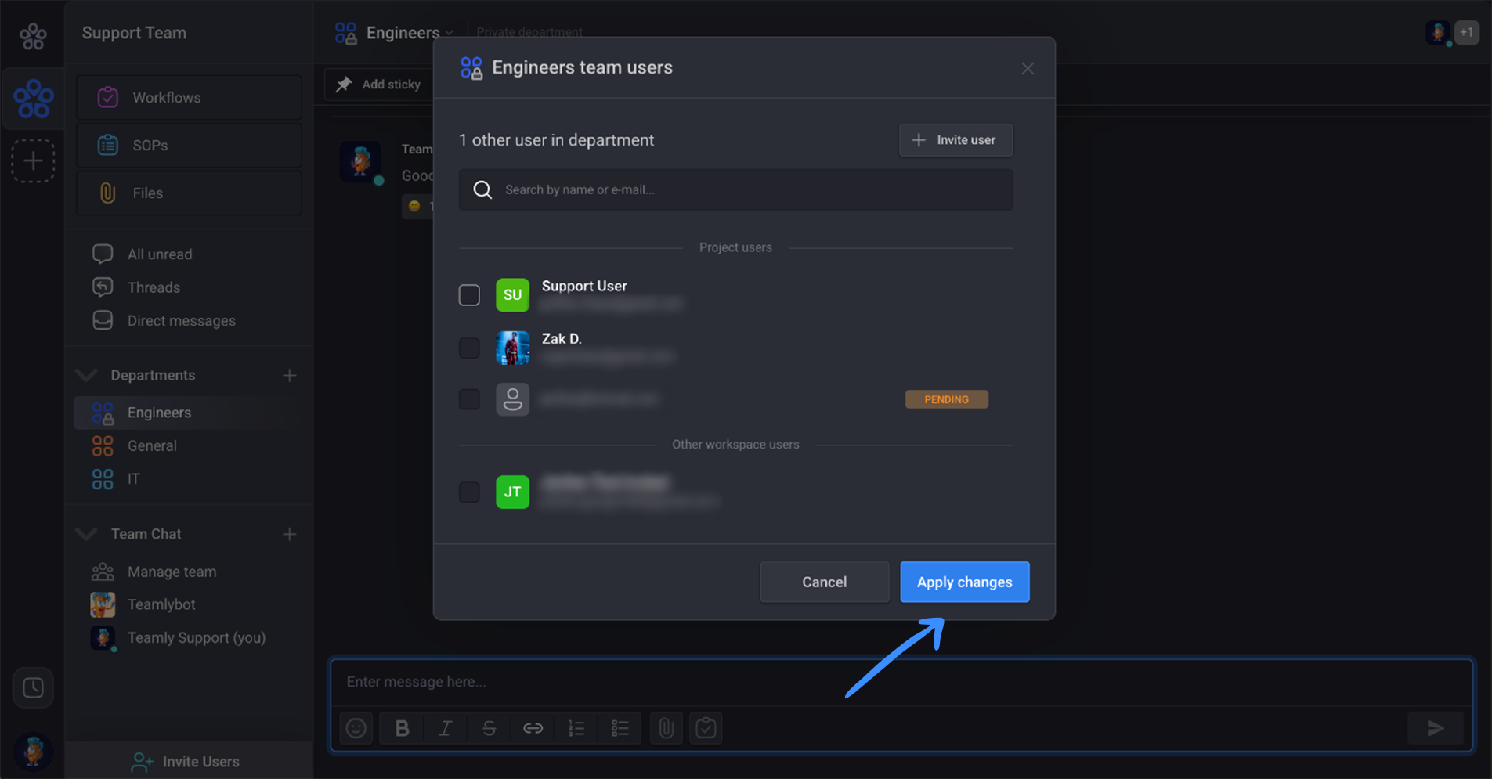Check the Support User checkbox
Image resolution: width=1492 pixels, height=779 pixels.
tap(469, 295)
